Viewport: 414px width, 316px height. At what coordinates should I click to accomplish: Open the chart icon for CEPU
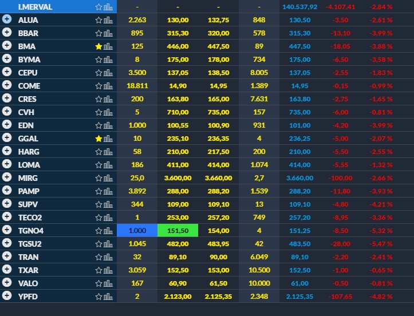[108, 73]
